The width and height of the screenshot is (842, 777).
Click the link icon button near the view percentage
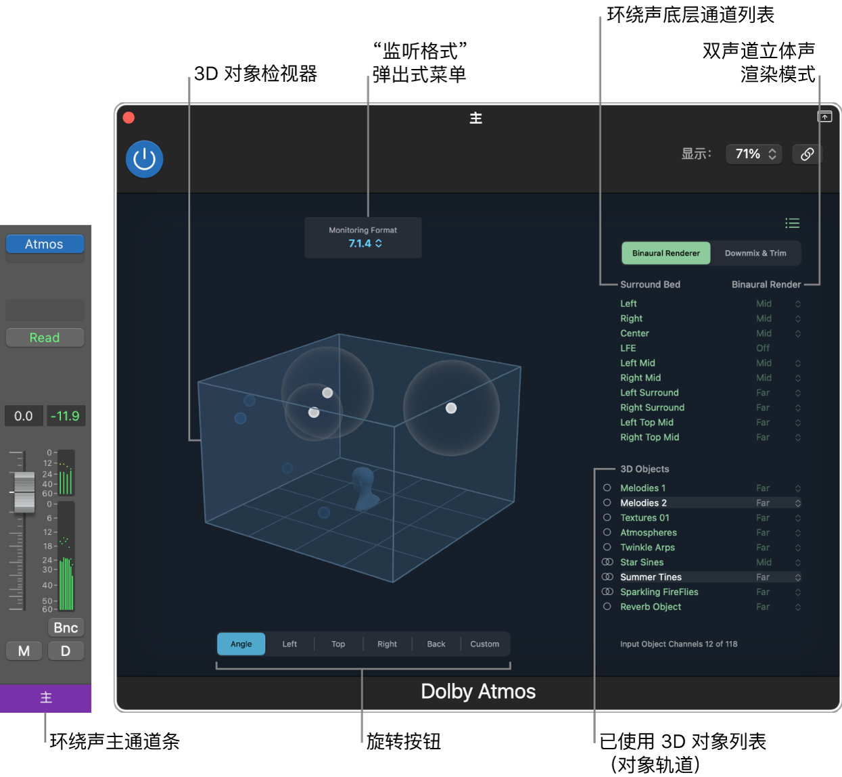pyautogui.click(x=807, y=154)
